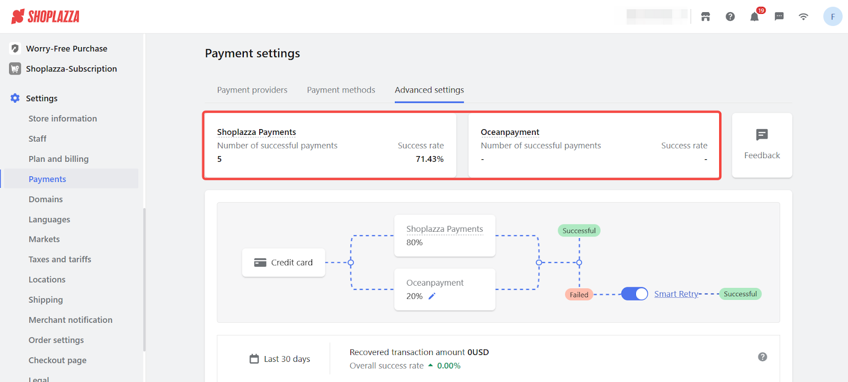Open Languages settings
848x382 pixels.
[x=49, y=219]
